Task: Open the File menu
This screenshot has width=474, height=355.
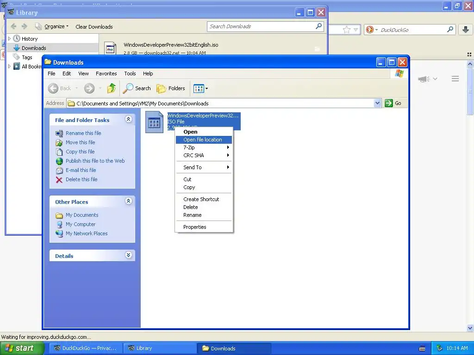Action: [51, 73]
